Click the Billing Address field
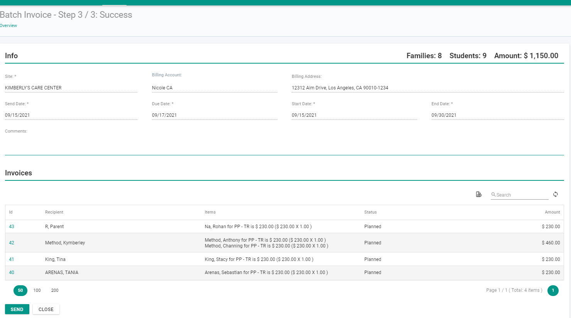The image size is (571, 318). 428,88
